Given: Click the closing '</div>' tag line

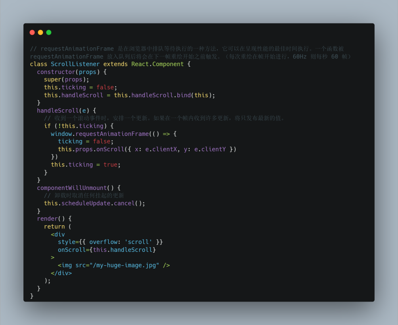Looking at the screenshot, I should pyautogui.click(x=62, y=273).
